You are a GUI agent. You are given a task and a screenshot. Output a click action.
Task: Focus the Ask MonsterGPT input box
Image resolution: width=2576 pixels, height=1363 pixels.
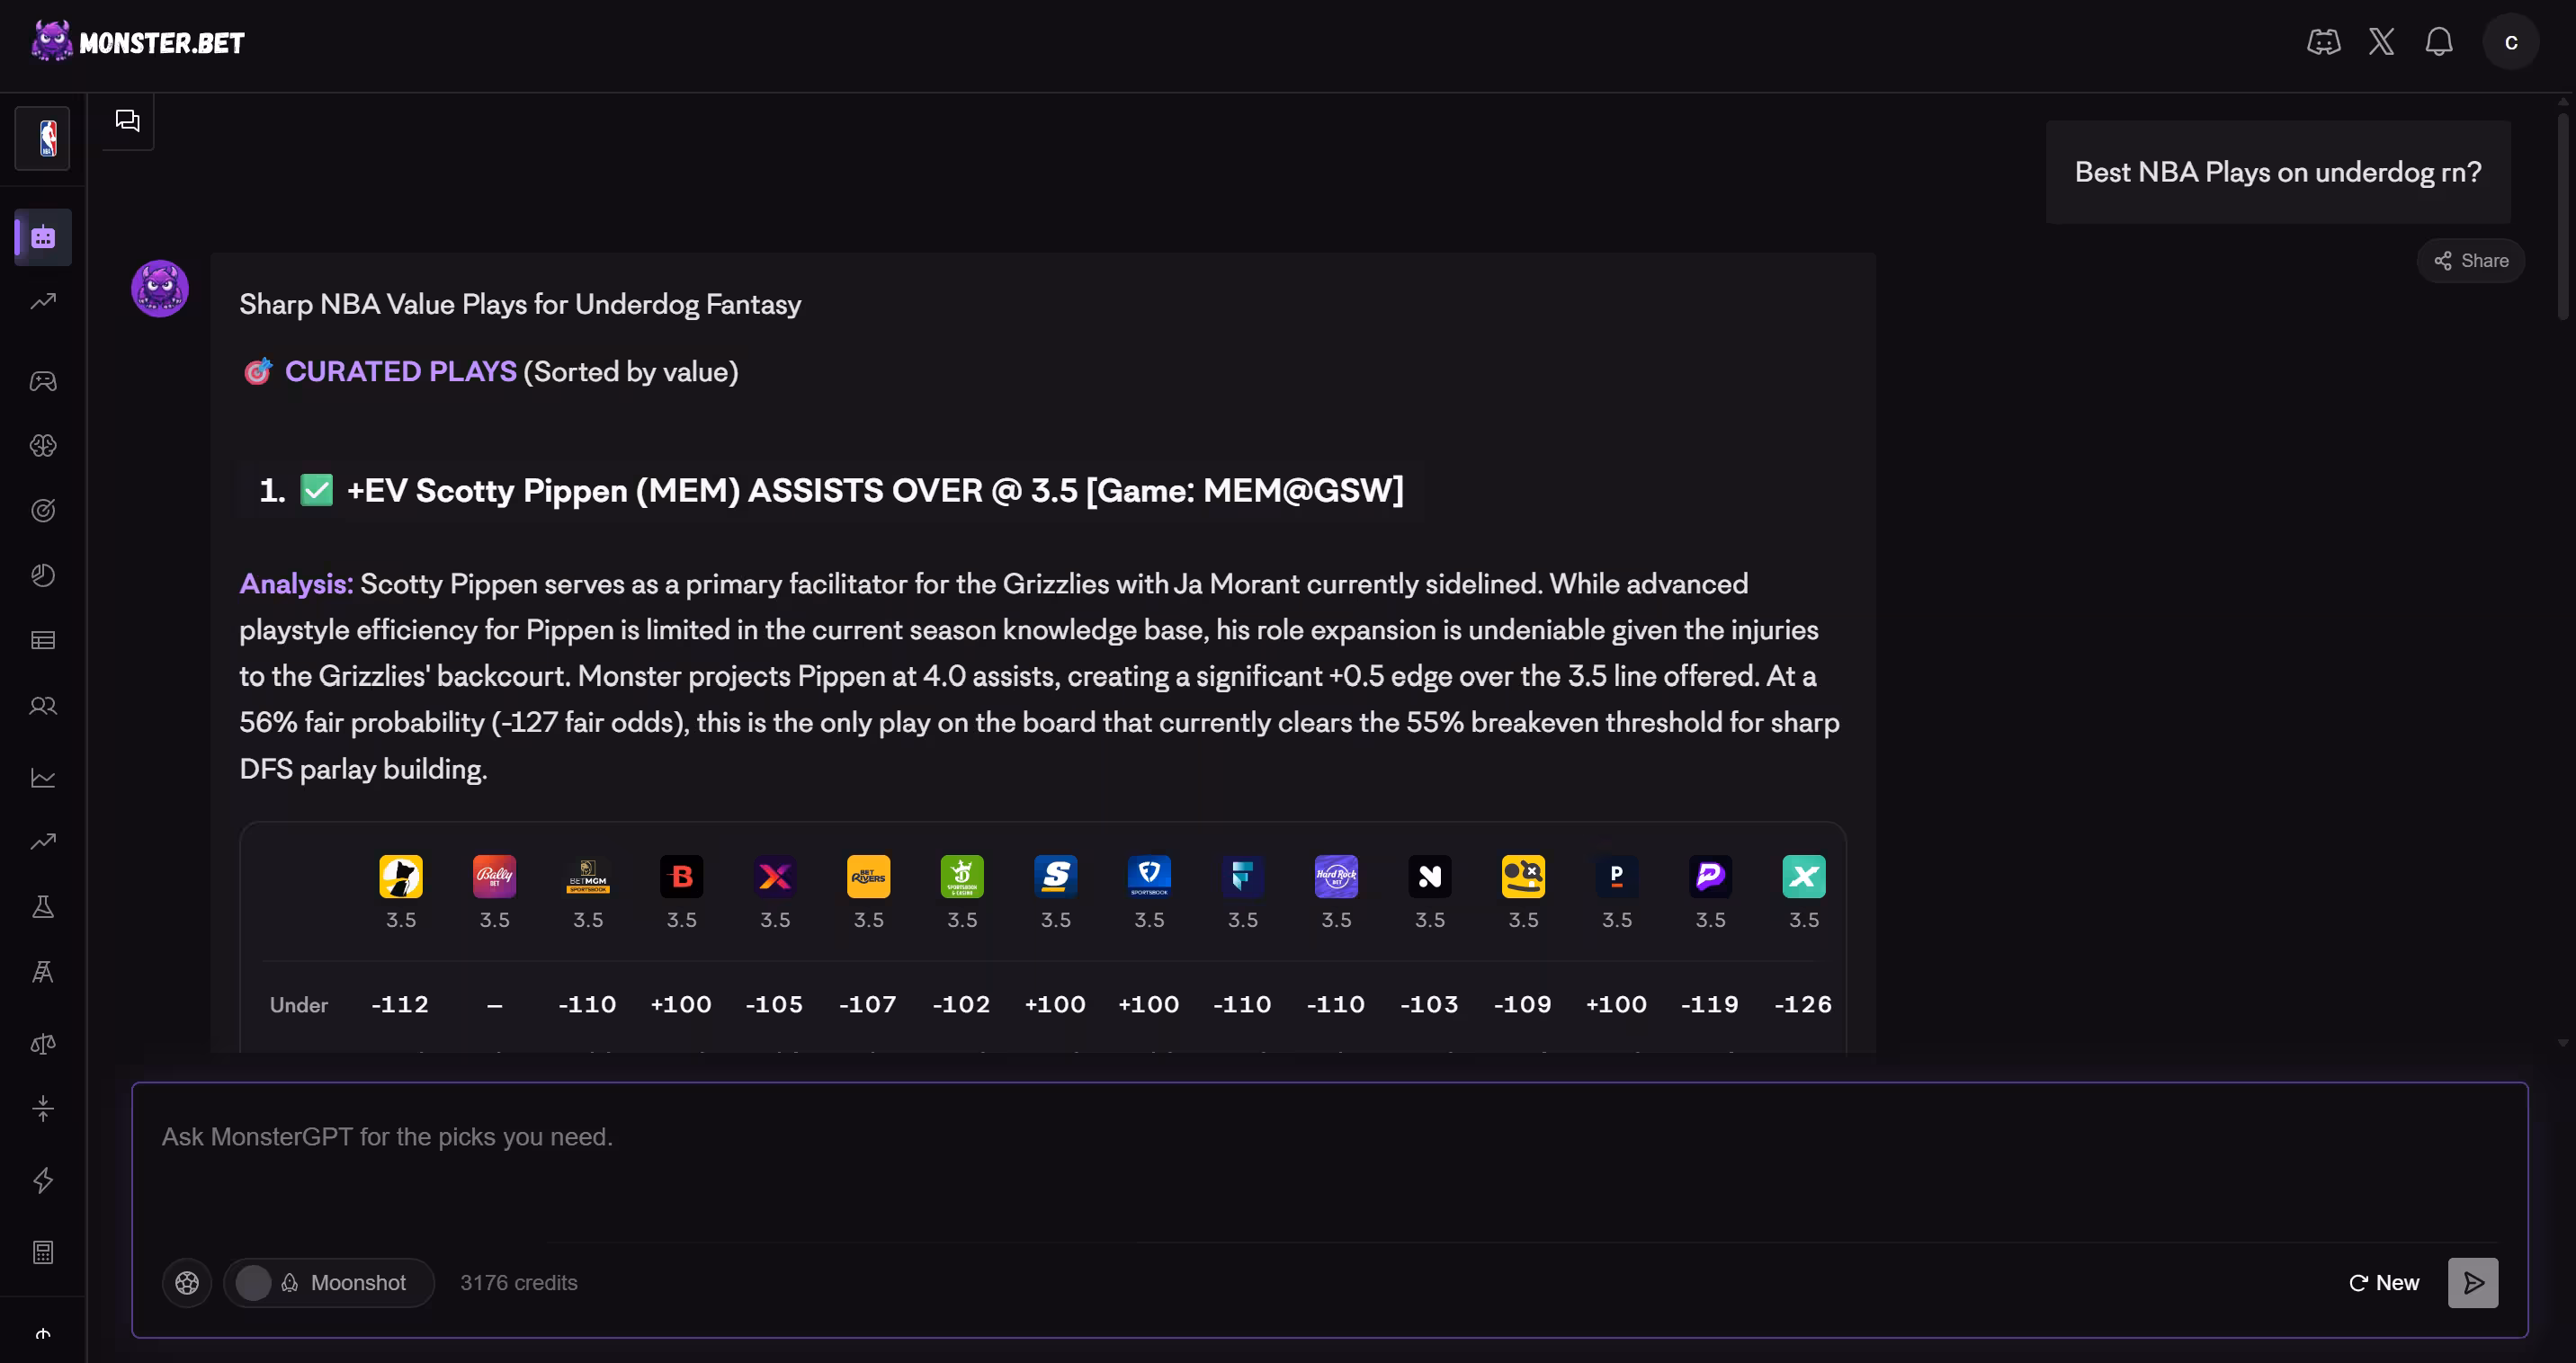click(1329, 1159)
